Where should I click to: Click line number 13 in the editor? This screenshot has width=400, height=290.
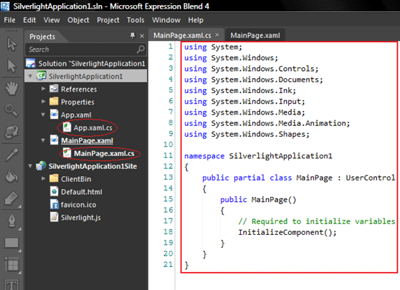(168, 177)
